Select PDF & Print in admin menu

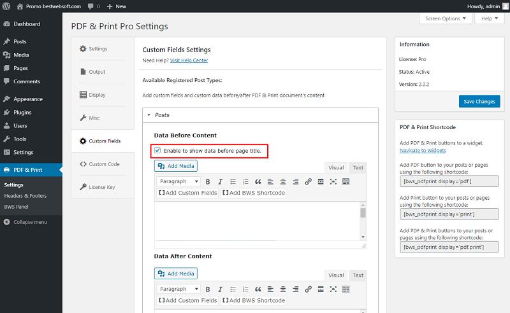(31, 170)
